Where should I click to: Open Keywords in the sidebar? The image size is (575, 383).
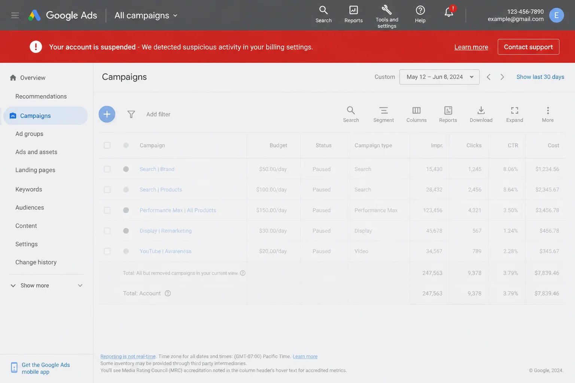(x=29, y=189)
